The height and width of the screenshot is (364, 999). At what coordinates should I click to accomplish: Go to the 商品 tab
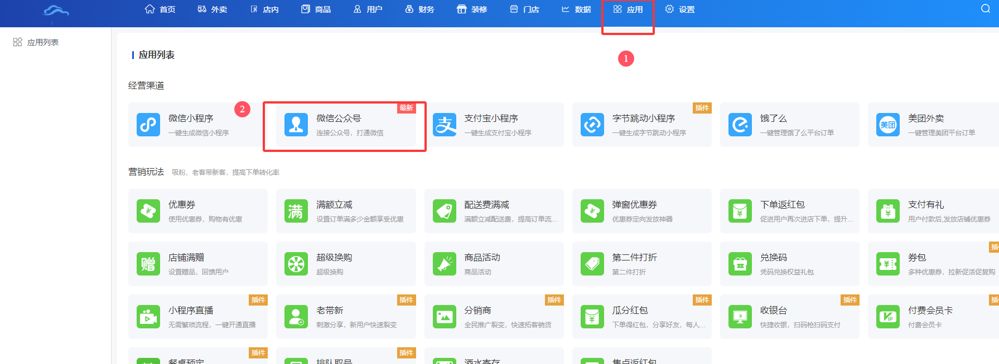(x=316, y=9)
